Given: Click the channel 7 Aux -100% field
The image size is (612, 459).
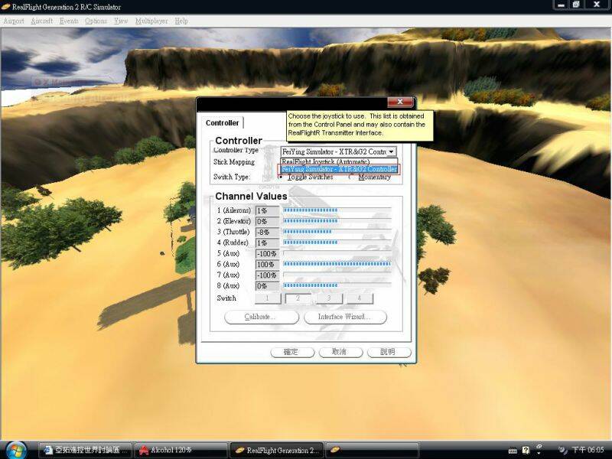Looking at the screenshot, I should 267,275.
